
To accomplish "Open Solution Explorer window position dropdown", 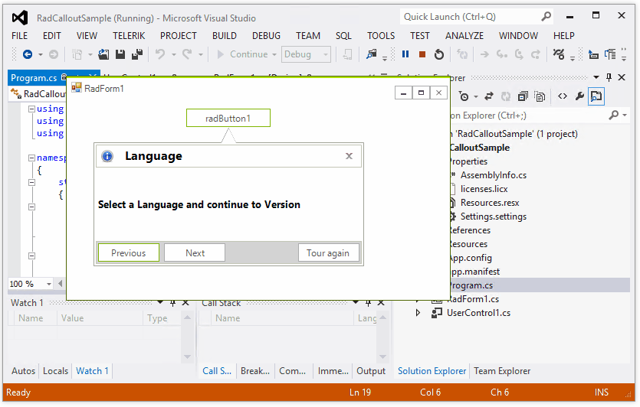I will tap(596, 77).
